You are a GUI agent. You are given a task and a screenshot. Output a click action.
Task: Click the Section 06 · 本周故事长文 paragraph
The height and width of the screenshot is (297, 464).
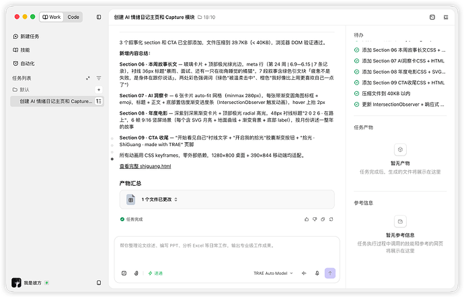(227, 74)
